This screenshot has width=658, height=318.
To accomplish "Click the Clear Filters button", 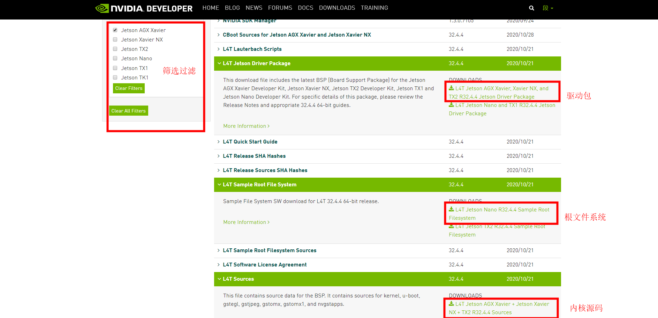I will 129,88.
